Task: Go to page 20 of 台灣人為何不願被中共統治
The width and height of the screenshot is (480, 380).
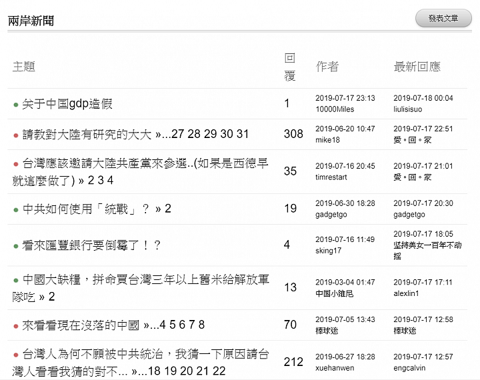Action: click(x=187, y=371)
